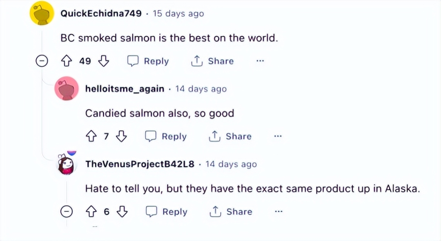Share the Candied salmon comment
The image size is (441, 241).
click(230, 136)
